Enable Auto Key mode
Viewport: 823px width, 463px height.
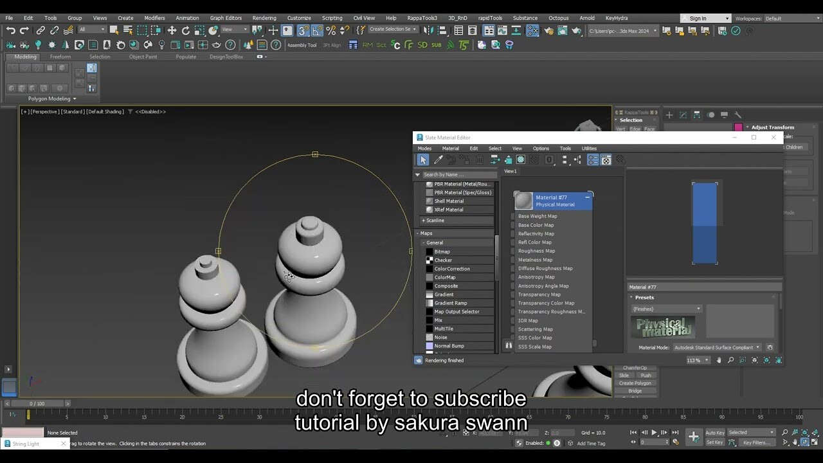714,432
